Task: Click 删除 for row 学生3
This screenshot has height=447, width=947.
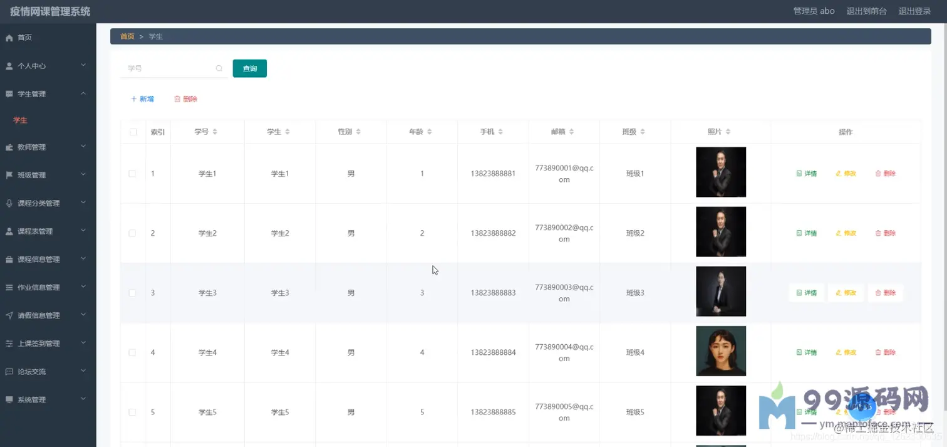Action: 885,293
